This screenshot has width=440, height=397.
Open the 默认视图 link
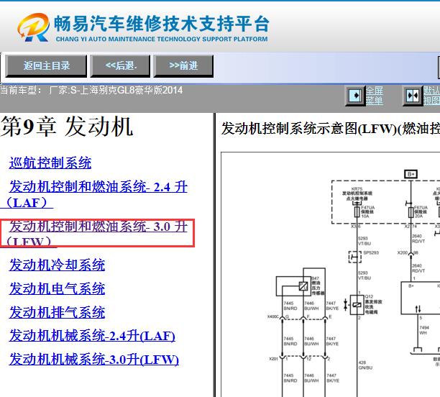431,96
